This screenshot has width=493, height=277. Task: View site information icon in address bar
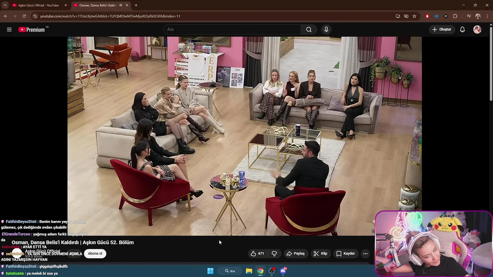pos(35,16)
